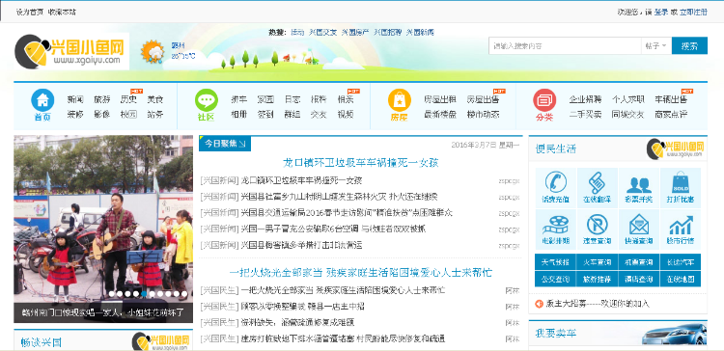Image resolution: width=724 pixels, height=351 pixels.
Task: Open the 新闻 nav item
Action: (74, 99)
